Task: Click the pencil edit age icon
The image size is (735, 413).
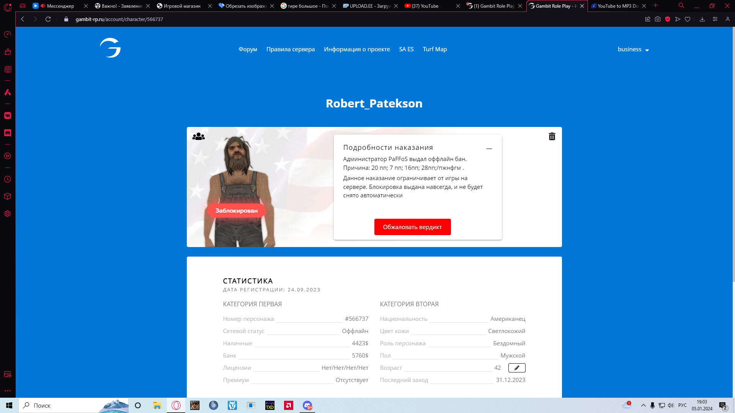Action: click(x=516, y=368)
